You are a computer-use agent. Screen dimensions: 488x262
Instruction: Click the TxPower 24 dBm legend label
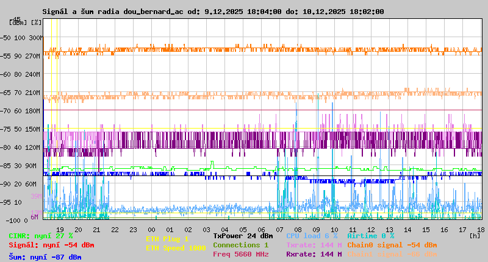click(243, 236)
